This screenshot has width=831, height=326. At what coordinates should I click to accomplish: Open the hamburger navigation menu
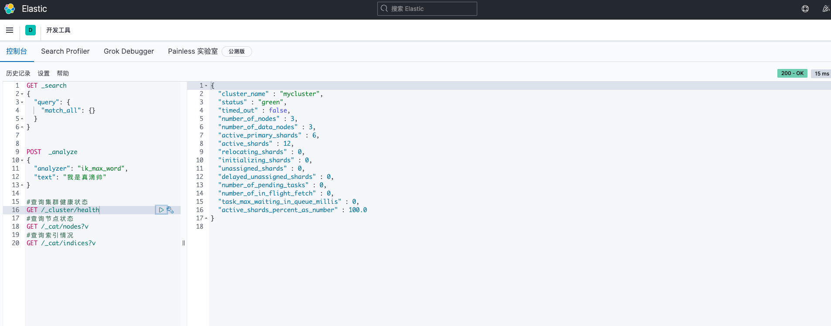(10, 30)
